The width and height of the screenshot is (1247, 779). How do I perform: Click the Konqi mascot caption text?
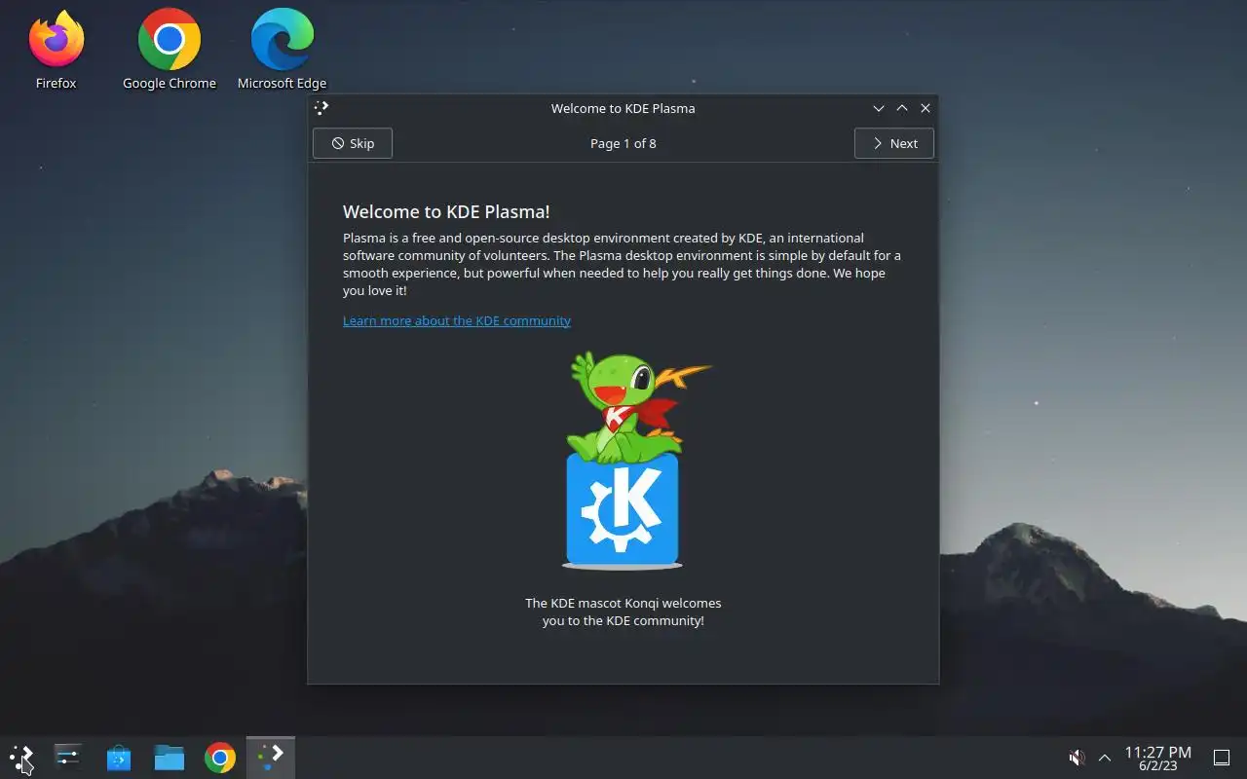[623, 612]
